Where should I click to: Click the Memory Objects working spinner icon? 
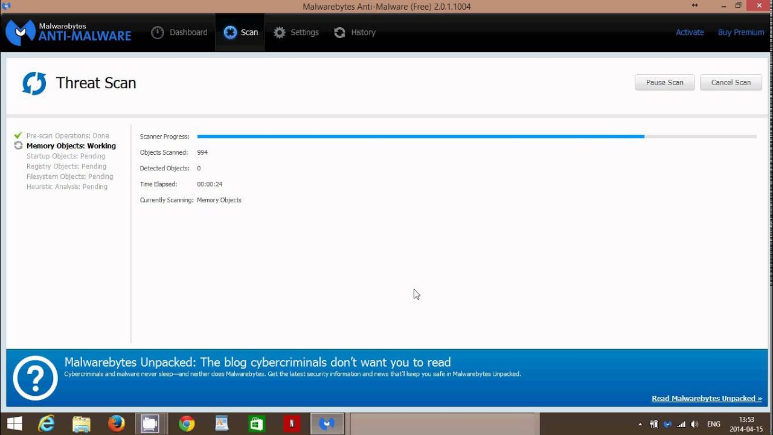point(18,146)
